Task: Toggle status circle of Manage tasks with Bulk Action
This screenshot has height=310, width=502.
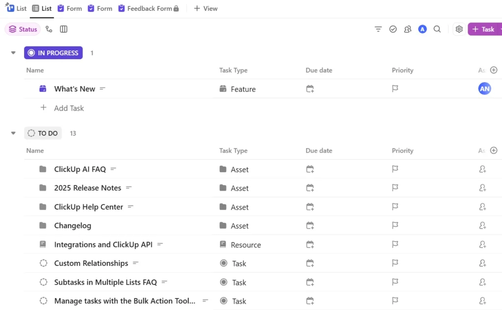Action: [43, 301]
